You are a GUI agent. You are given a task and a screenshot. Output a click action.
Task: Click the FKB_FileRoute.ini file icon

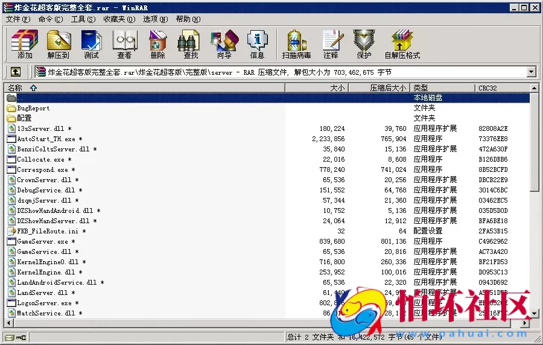[11, 231]
